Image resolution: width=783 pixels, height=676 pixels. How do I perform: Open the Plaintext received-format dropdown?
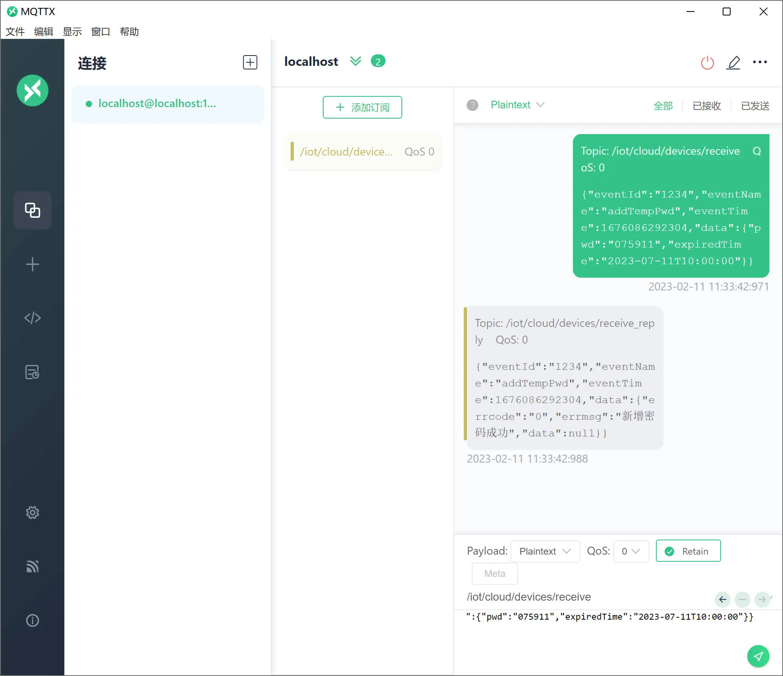point(517,105)
